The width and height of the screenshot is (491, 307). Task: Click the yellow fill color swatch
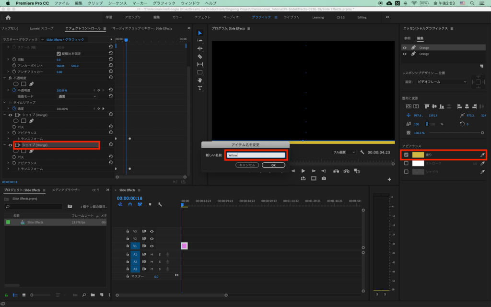(418, 155)
